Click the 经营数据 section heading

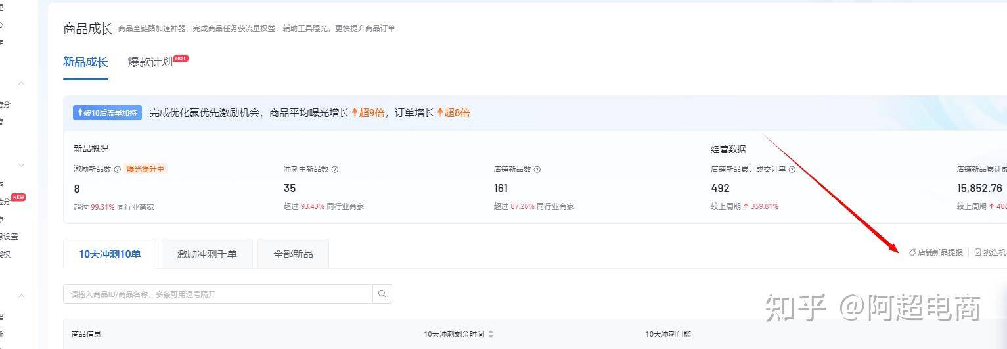[x=728, y=149]
